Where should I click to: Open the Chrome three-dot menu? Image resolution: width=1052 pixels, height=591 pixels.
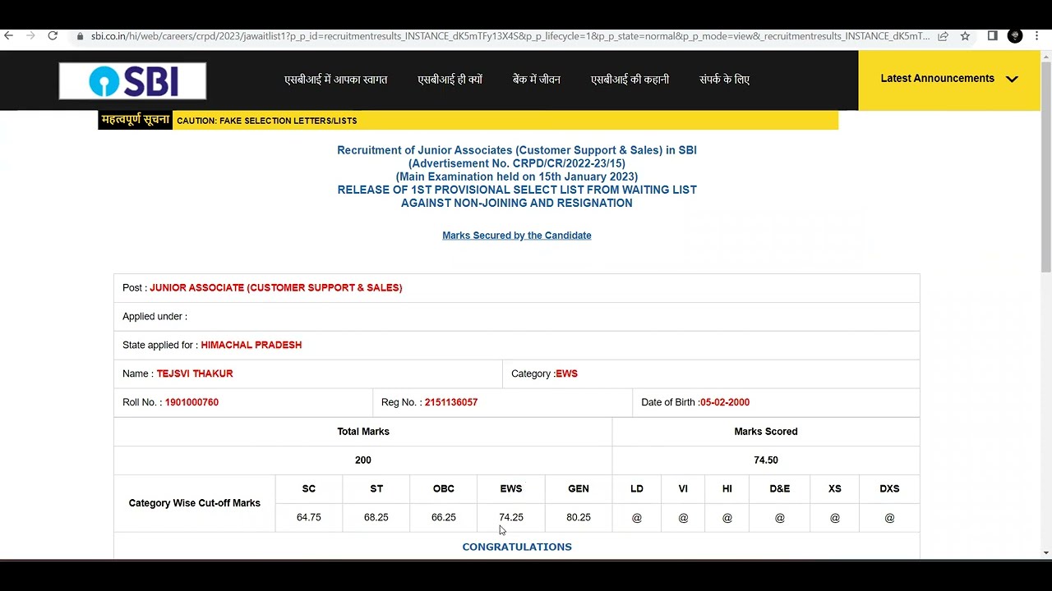coord(1037,35)
